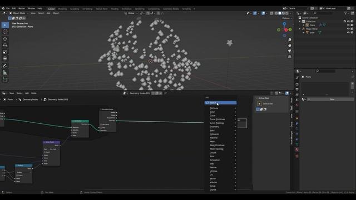
Task: Switch perspective/orthographic with the grid icon
Action: coord(289,57)
